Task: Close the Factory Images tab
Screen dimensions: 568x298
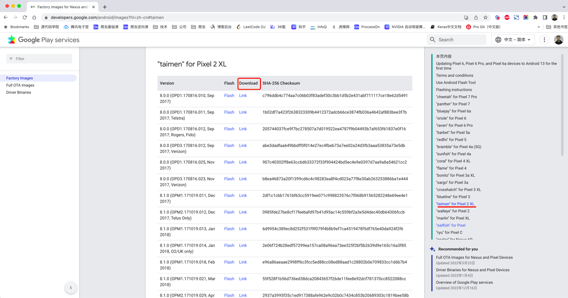Action: (x=93, y=7)
